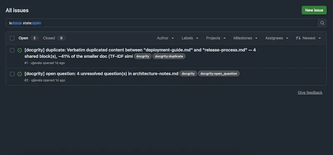333x155 pixels.
Task: Open the 4 unresolved questions issue title
Action: click(101, 74)
